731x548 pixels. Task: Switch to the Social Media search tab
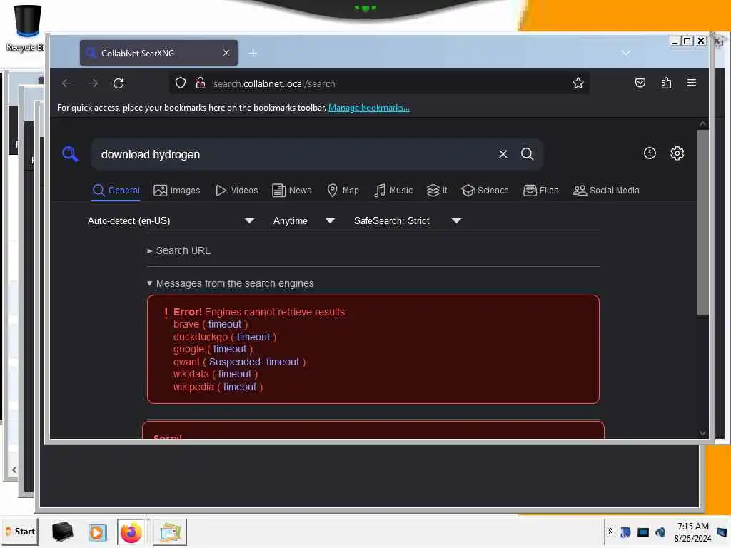(605, 190)
